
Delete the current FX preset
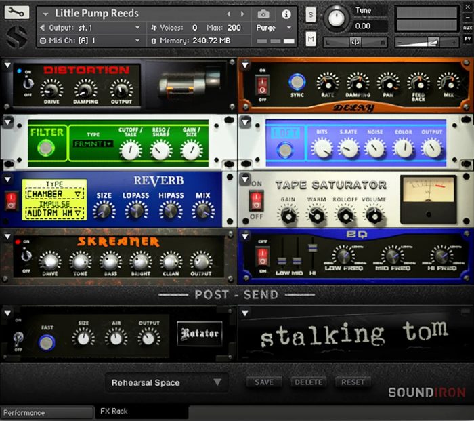[308, 382]
